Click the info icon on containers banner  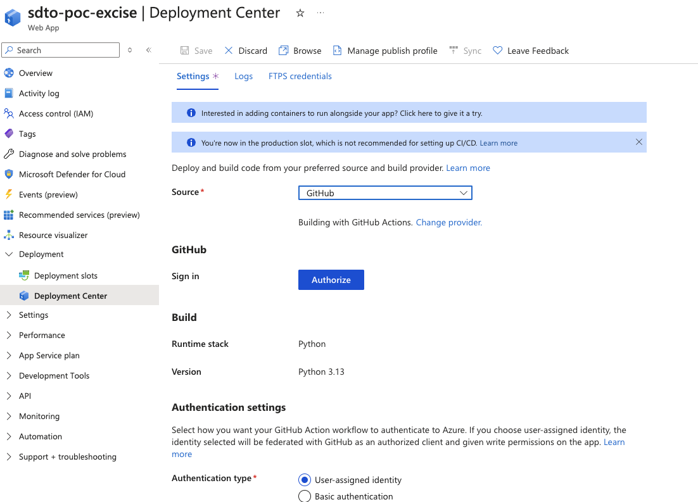pyautogui.click(x=191, y=113)
